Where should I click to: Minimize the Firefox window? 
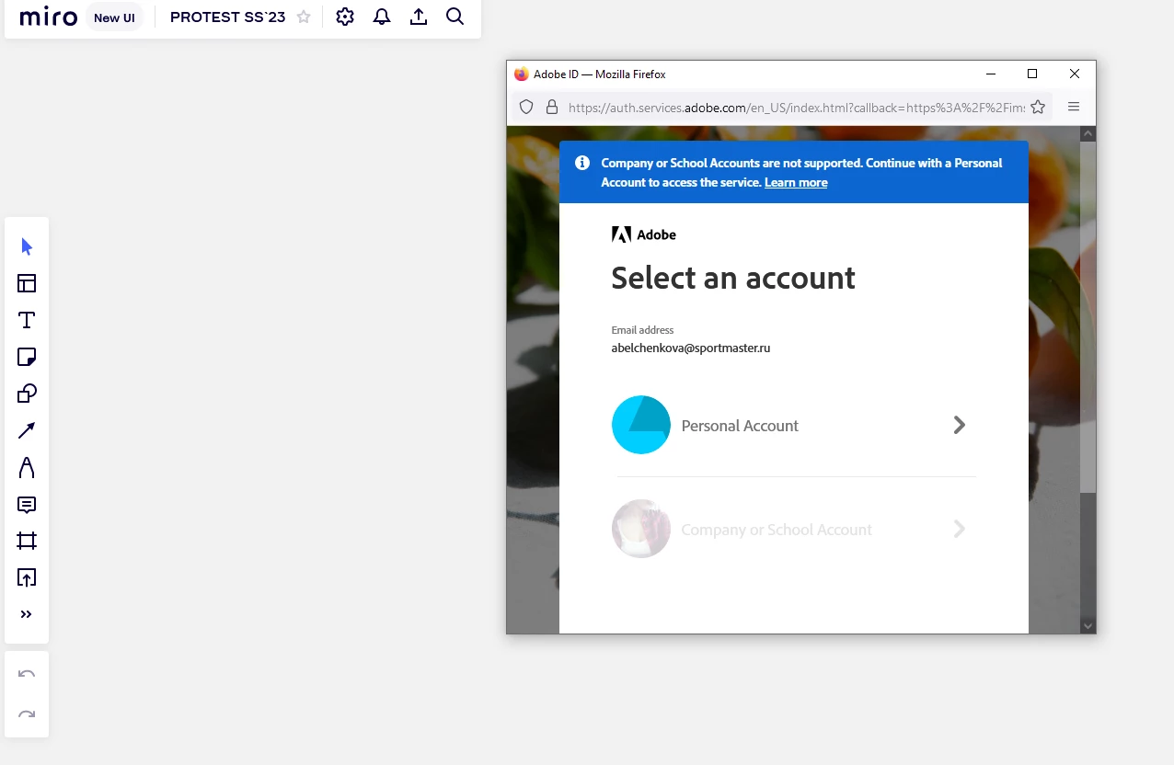[991, 74]
